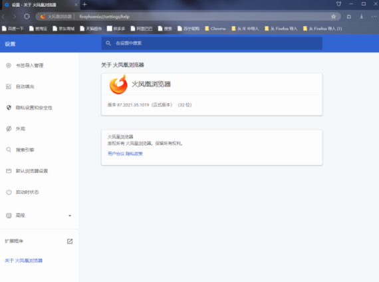
Task: Close the 设置 tab
Action: pyautogui.click(x=76, y=5)
